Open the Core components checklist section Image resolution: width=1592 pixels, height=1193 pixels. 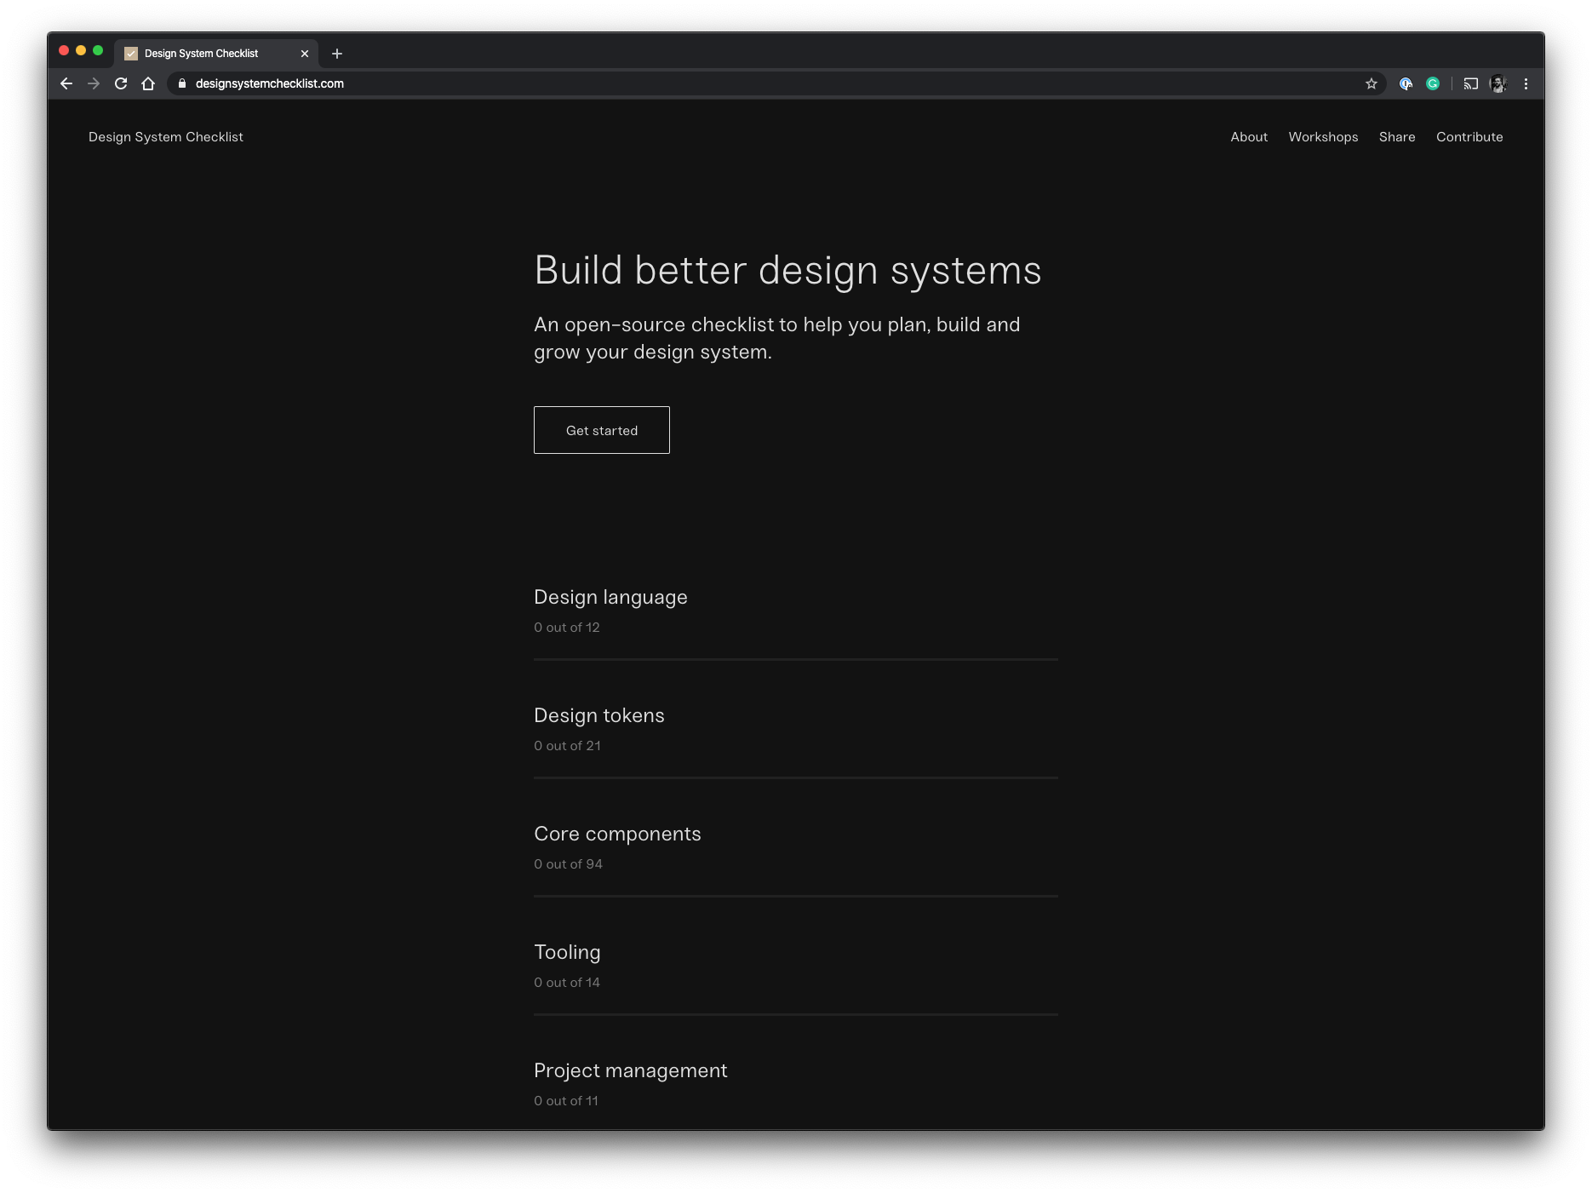pyautogui.click(x=617, y=834)
